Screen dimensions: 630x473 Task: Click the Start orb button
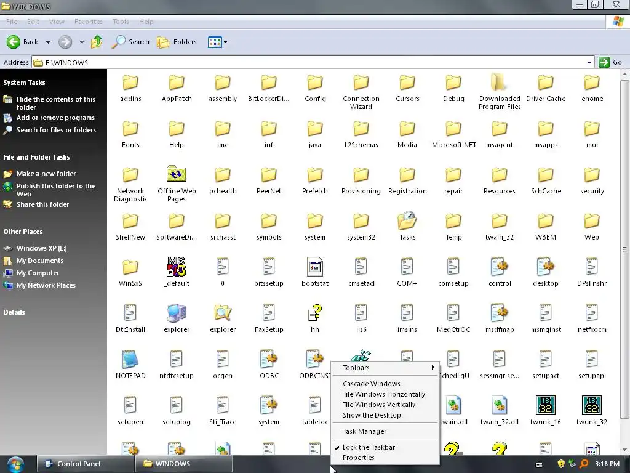click(15, 464)
